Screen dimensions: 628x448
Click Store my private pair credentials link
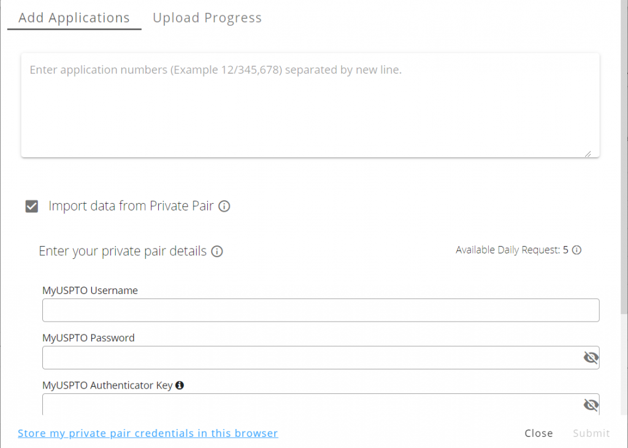(148, 433)
